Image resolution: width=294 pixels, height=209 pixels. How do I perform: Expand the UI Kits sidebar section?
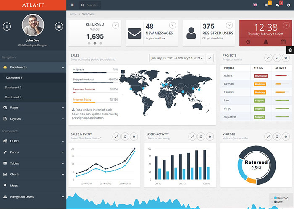coord(33,141)
